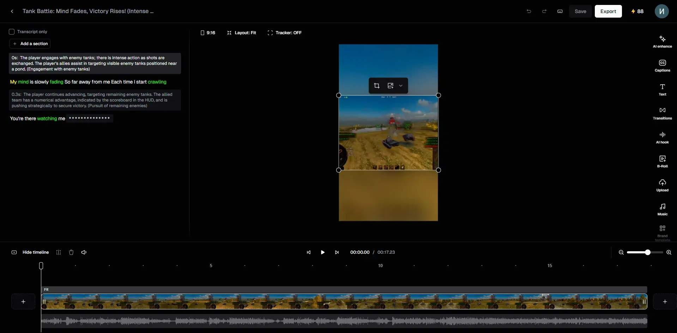Save the project
The height and width of the screenshot is (333, 677).
[580, 11]
